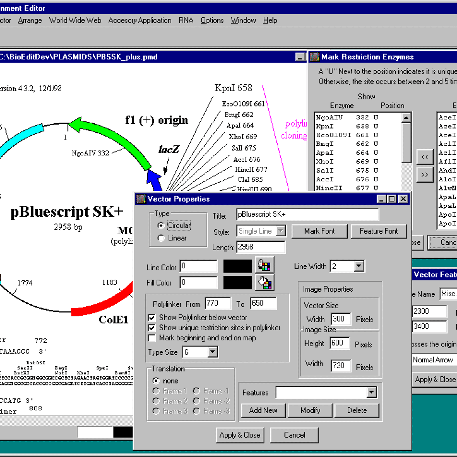Screen dimensions: 457x457
Task: Open the Options menu
Action: [212, 21]
